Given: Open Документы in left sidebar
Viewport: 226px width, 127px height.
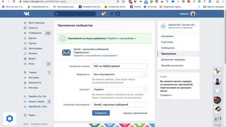Looking at the screenshot, I should click(x=35, y=83).
